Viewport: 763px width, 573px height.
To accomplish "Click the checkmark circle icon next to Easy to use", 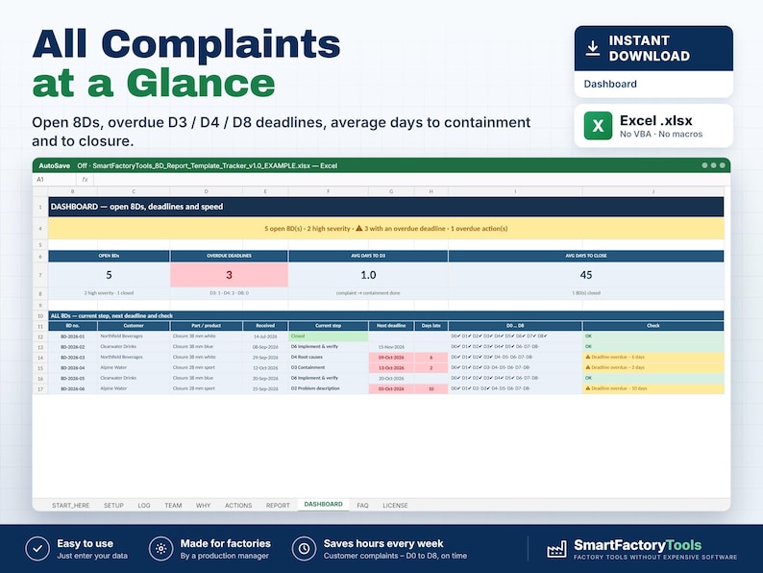I will 37,549.
